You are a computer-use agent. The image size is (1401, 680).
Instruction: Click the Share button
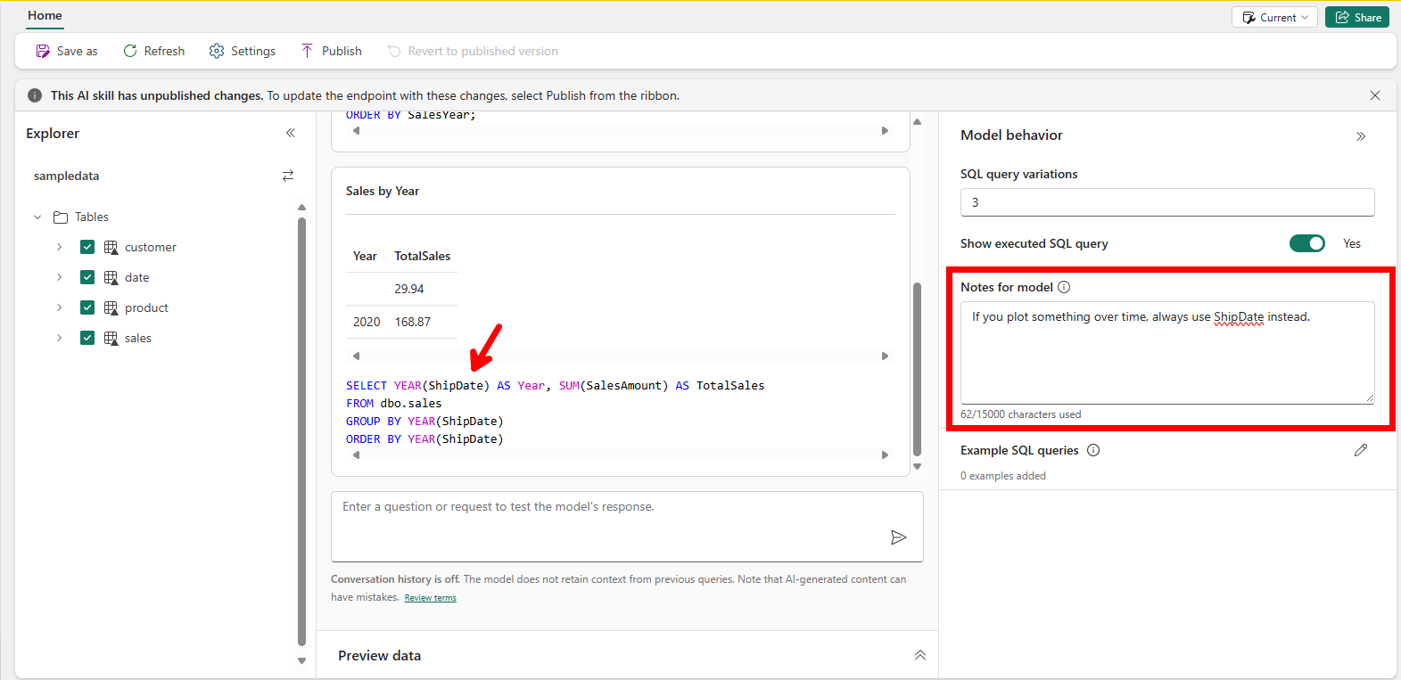[1356, 17]
